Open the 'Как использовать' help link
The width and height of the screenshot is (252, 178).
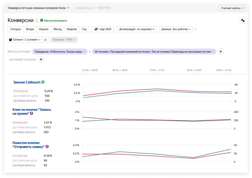[x=55, y=20]
